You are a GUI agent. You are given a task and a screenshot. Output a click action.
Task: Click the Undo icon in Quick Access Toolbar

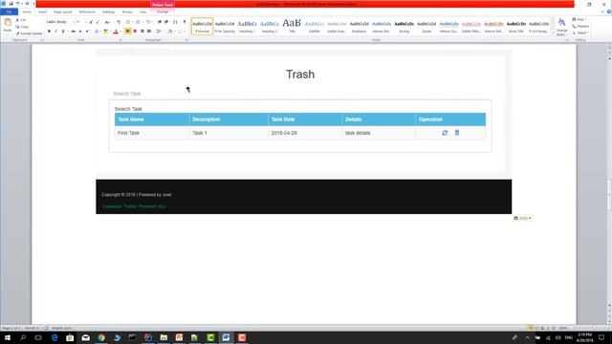pyautogui.click(x=17, y=4)
